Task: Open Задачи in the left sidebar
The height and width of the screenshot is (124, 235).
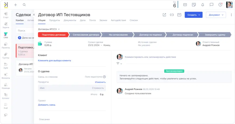Action: [6, 25]
